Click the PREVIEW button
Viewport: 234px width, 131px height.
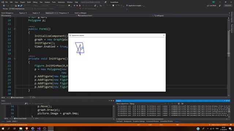tap(228, 6)
